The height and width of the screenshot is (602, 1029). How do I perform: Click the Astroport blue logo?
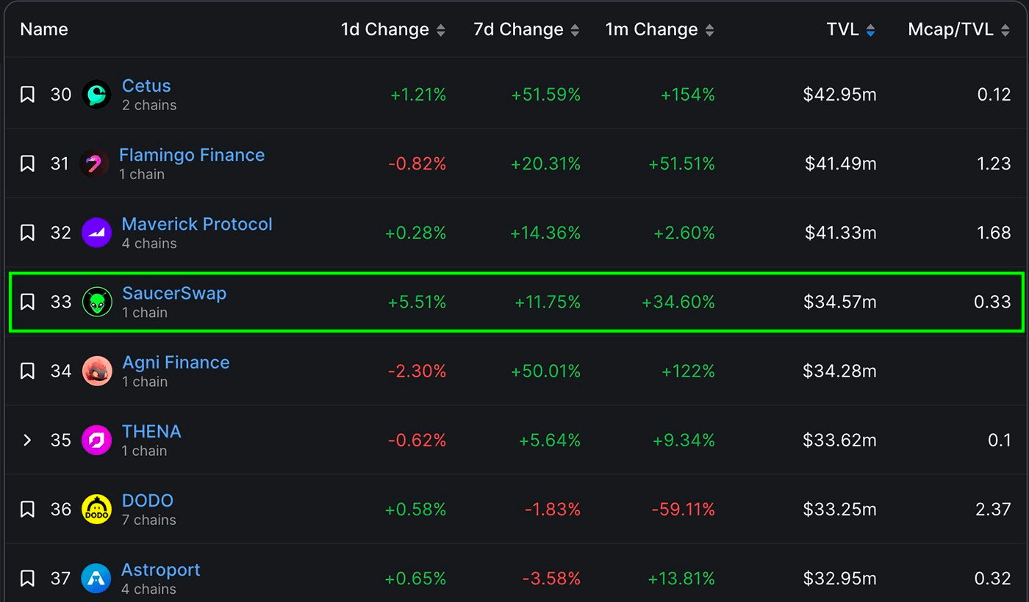click(96, 578)
